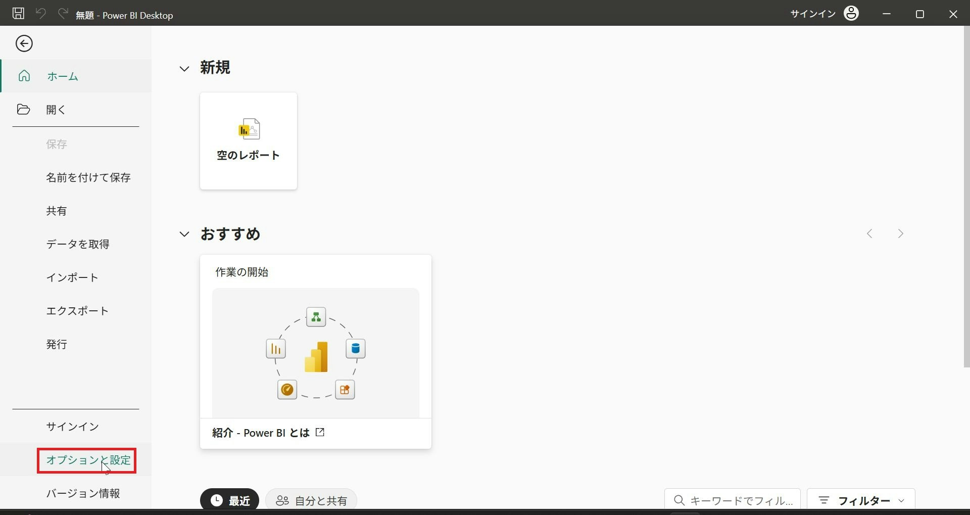Show next recommended item with right chevron
This screenshot has height=515, width=970.
900,233
